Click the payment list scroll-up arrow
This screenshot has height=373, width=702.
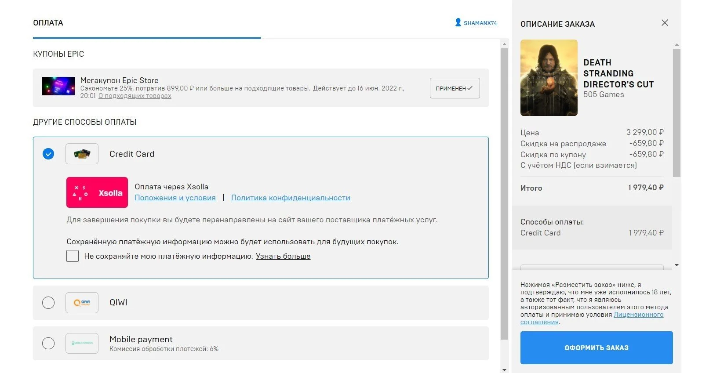click(x=504, y=44)
